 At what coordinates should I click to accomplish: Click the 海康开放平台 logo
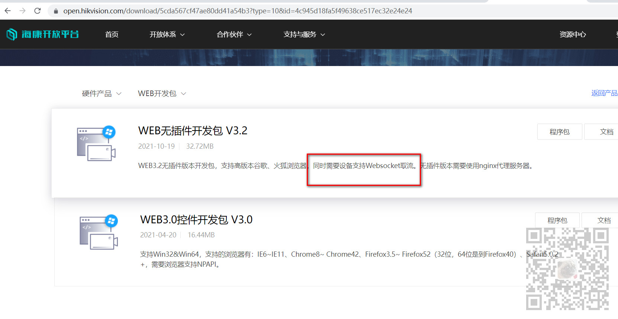(x=43, y=34)
